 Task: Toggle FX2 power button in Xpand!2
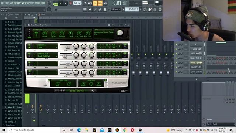(105, 80)
